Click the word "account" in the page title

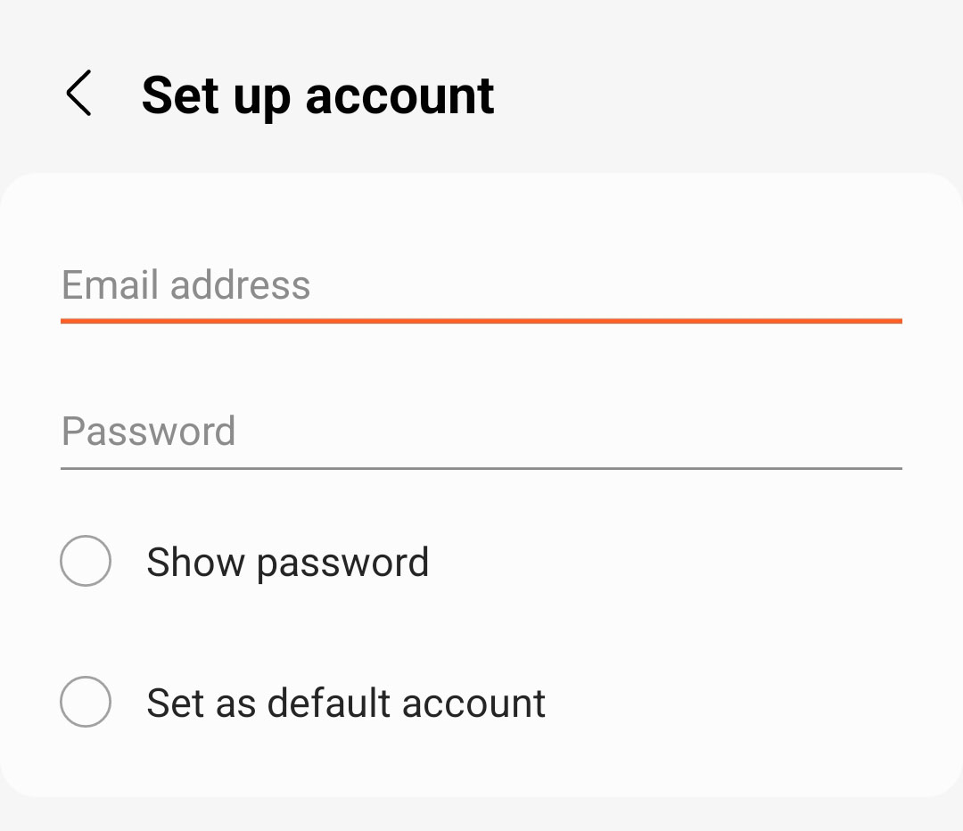[399, 95]
